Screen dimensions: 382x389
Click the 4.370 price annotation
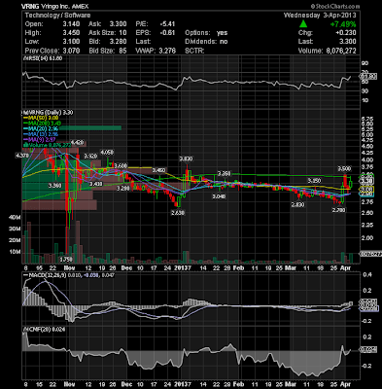(21, 156)
